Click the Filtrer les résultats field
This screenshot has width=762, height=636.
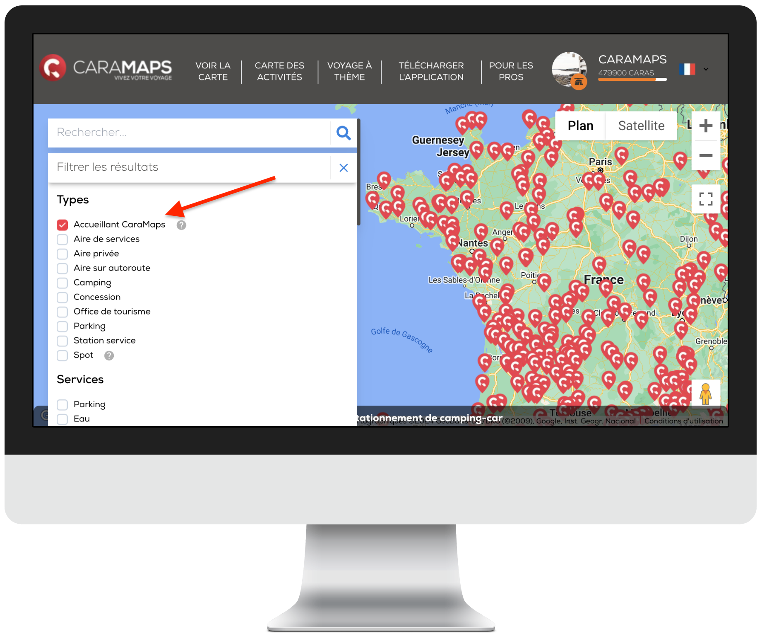click(189, 167)
